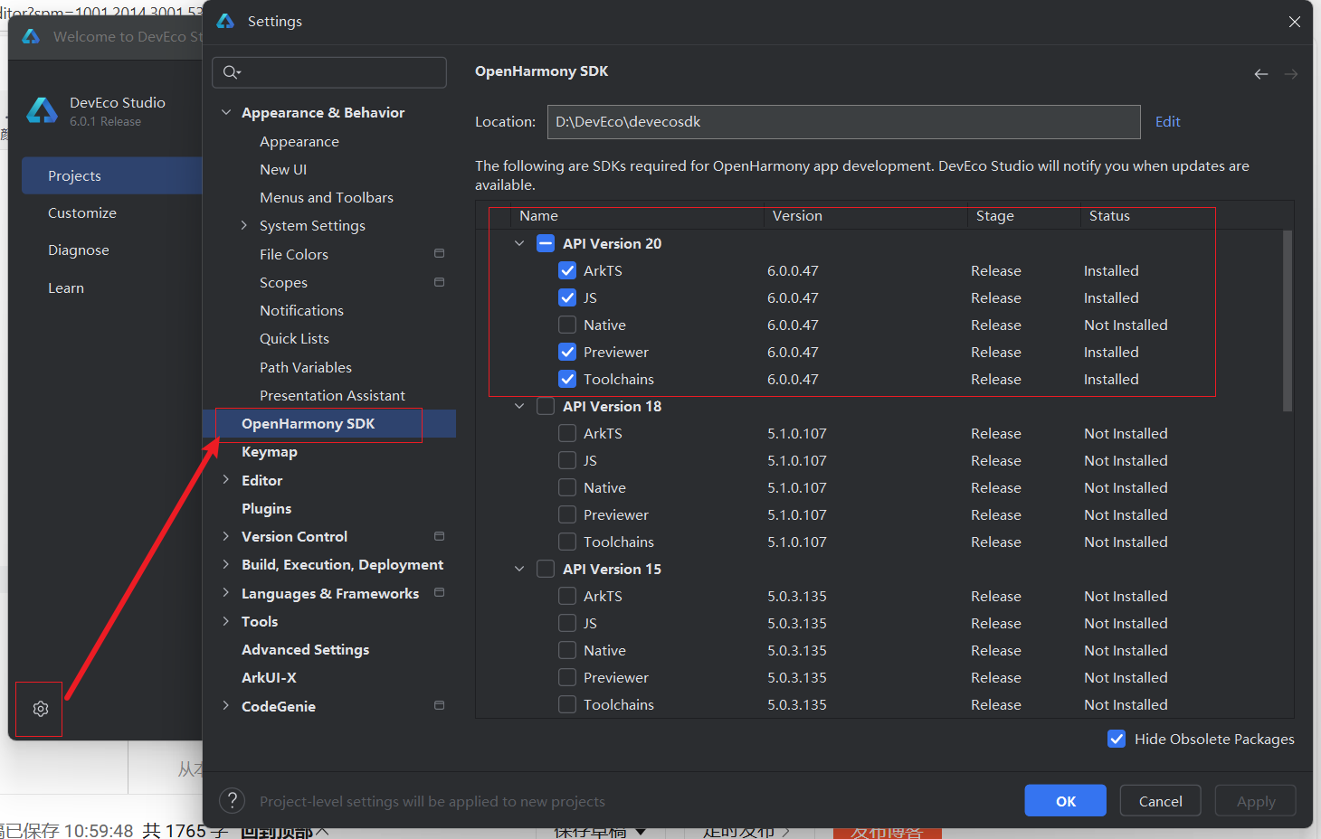Click the forward navigation arrow
Viewport: 1321px width, 839px height.
coord(1291,74)
